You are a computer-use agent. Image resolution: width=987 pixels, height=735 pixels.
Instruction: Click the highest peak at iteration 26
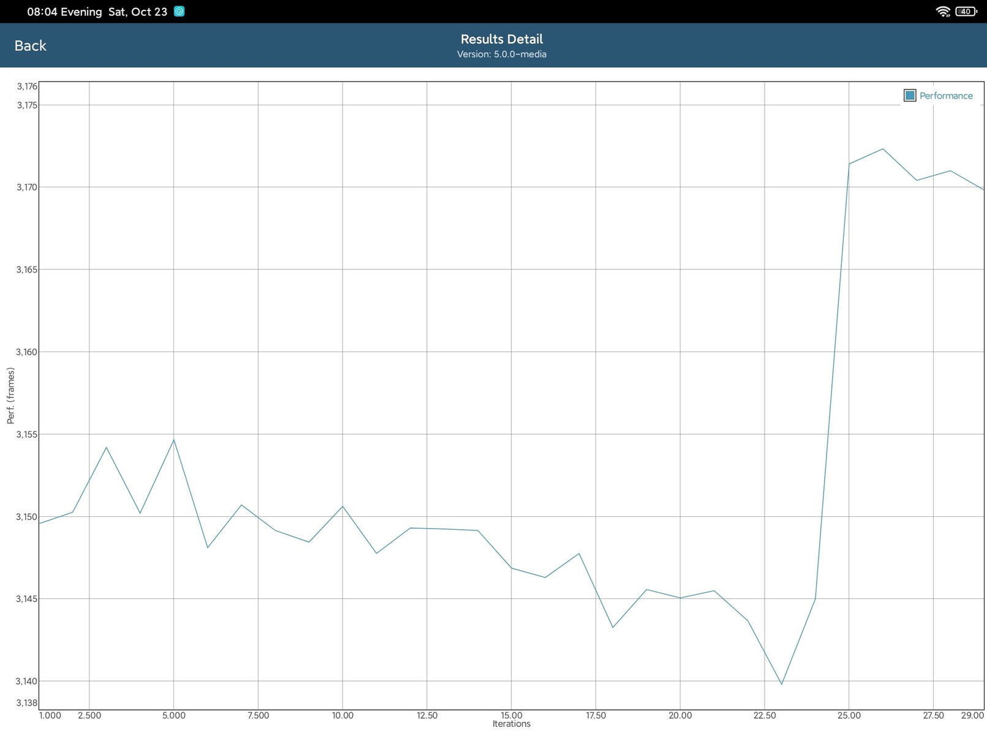(883, 149)
